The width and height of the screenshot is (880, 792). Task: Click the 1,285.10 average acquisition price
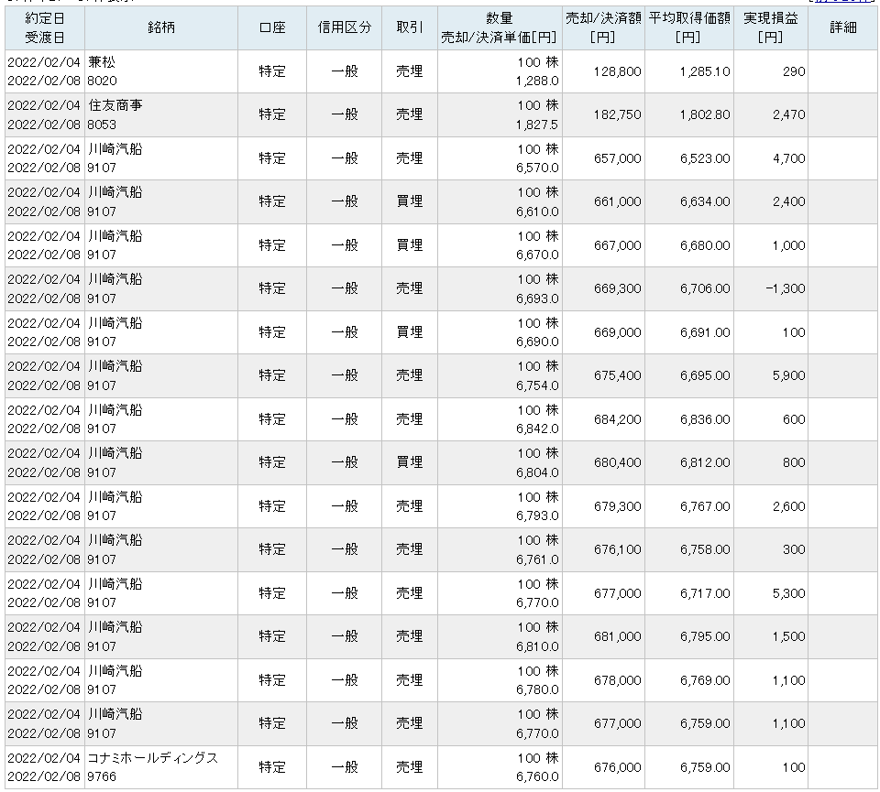point(705,71)
